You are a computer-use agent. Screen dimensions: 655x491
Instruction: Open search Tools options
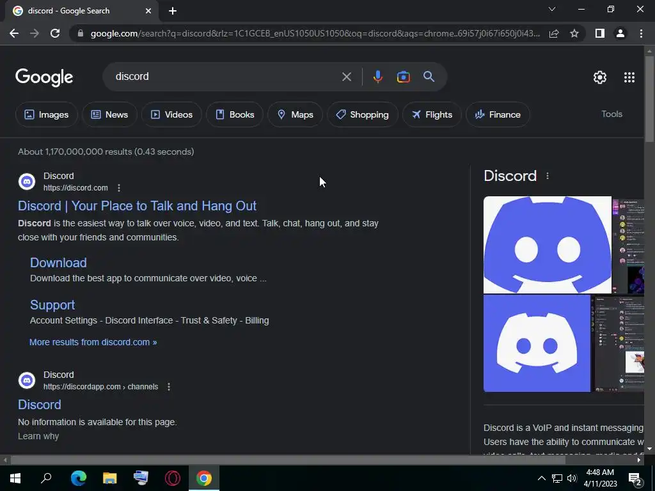[612, 114]
